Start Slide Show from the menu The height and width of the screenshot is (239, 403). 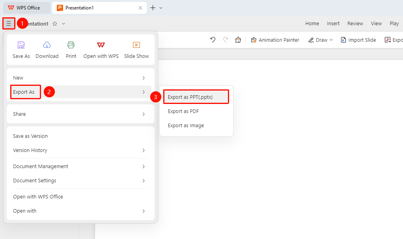tap(136, 50)
